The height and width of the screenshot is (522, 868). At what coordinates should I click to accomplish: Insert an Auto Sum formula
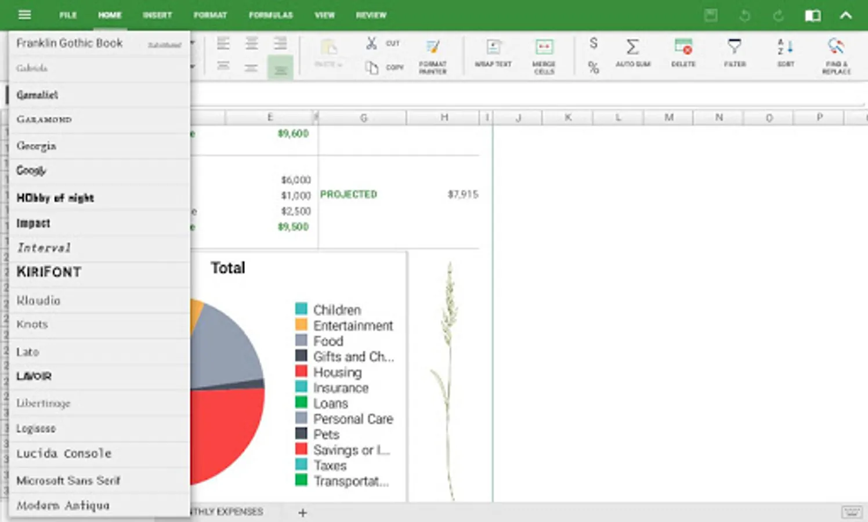click(633, 53)
